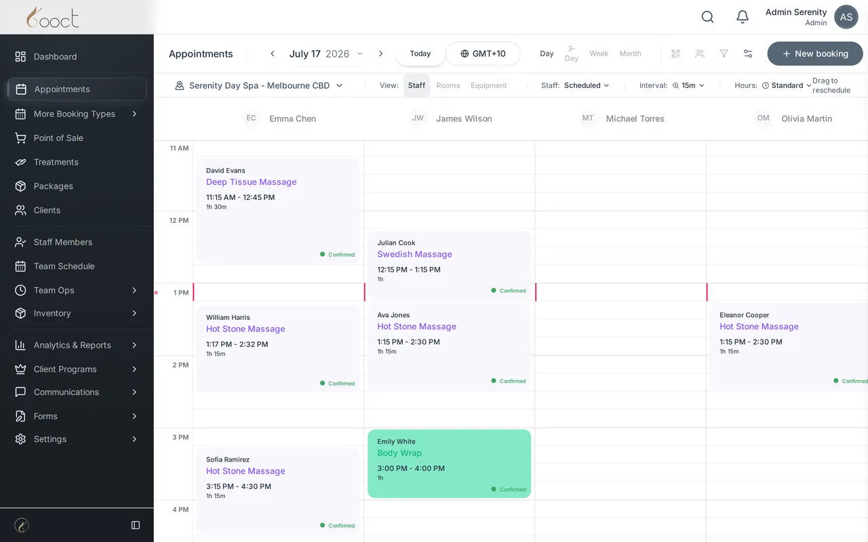Open the Deep Tissue Massage link for David Evans
The image size is (868, 542).
(252, 182)
